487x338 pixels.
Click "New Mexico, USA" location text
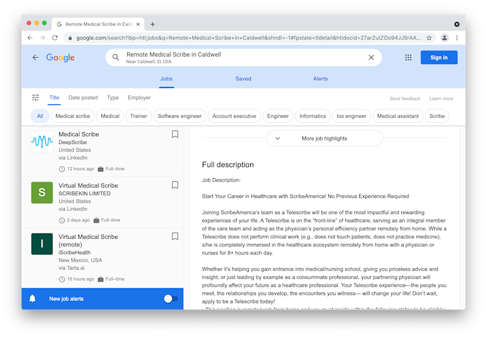click(80, 260)
